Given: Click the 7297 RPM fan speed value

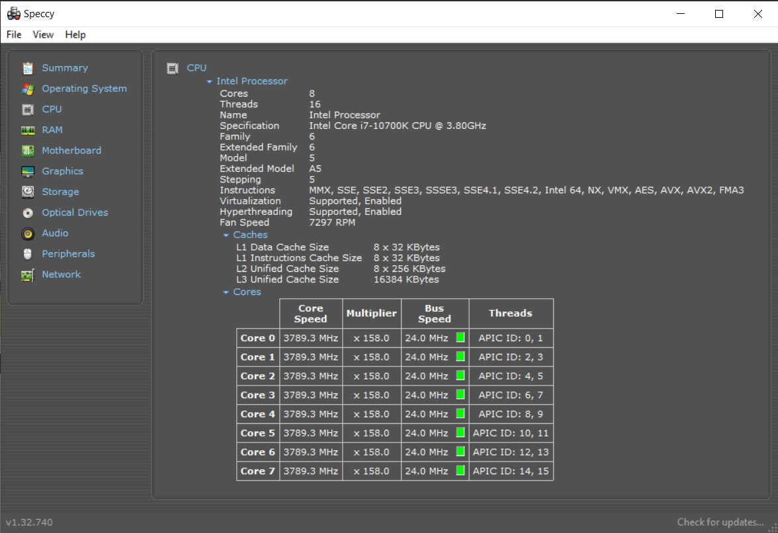Looking at the screenshot, I should 332,223.
